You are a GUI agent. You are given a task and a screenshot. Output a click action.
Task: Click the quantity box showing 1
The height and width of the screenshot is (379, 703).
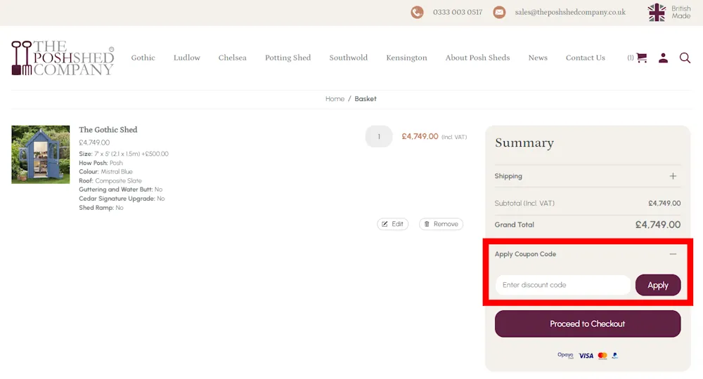click(379, 136)
